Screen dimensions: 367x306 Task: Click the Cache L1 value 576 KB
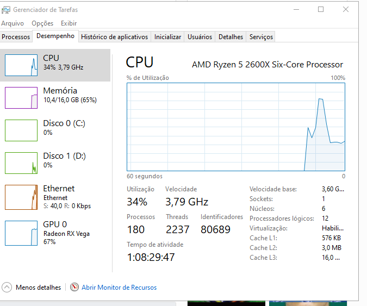coord(331,238)
